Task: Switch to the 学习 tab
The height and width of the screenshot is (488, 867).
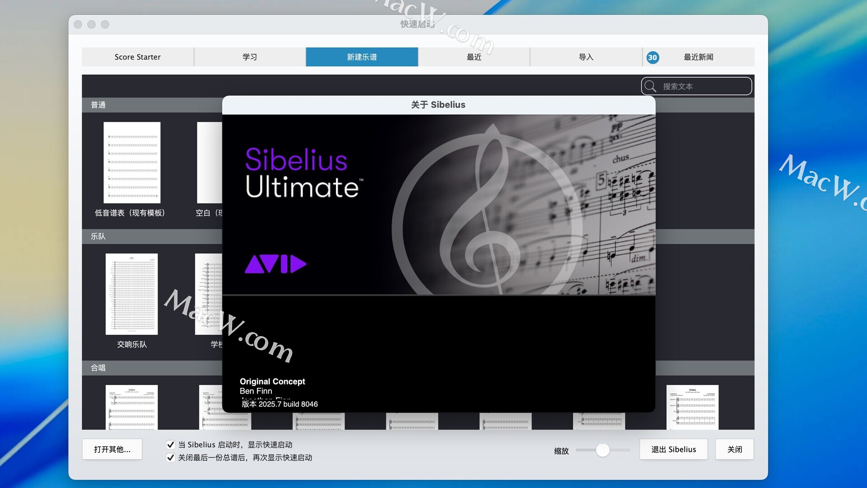Action: [250, 57]
